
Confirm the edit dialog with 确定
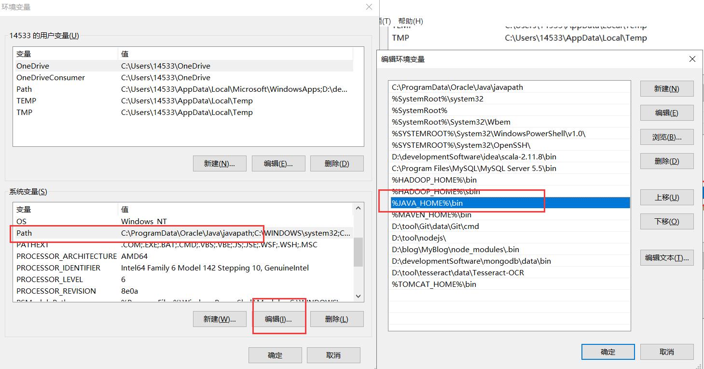[608, 352]
